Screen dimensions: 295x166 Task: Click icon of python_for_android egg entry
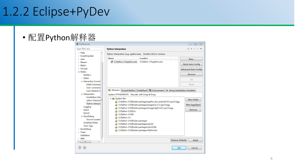tap(117, 102)
